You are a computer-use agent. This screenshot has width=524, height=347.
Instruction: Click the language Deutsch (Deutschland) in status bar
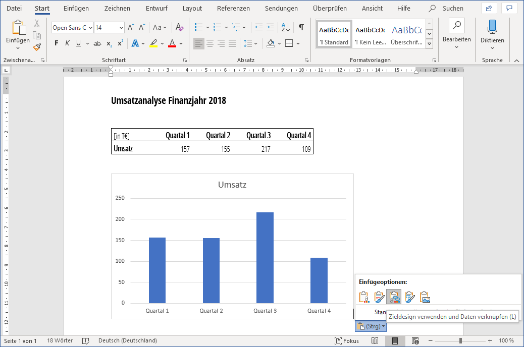(128, 340)
